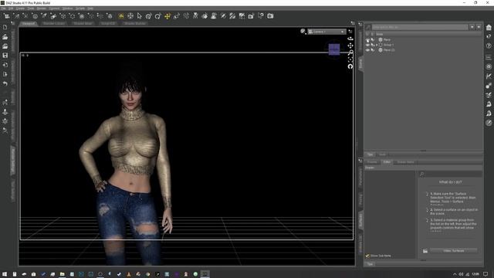Click the three-line list icon in right sidebar
This screenshot has width=494, height=278.
click(489, 57)
